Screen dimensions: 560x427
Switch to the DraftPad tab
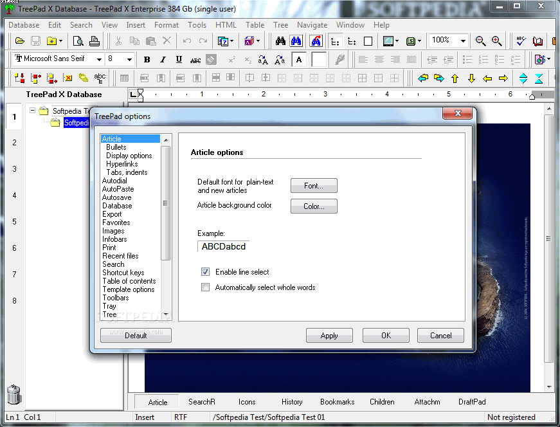(472, 402)
